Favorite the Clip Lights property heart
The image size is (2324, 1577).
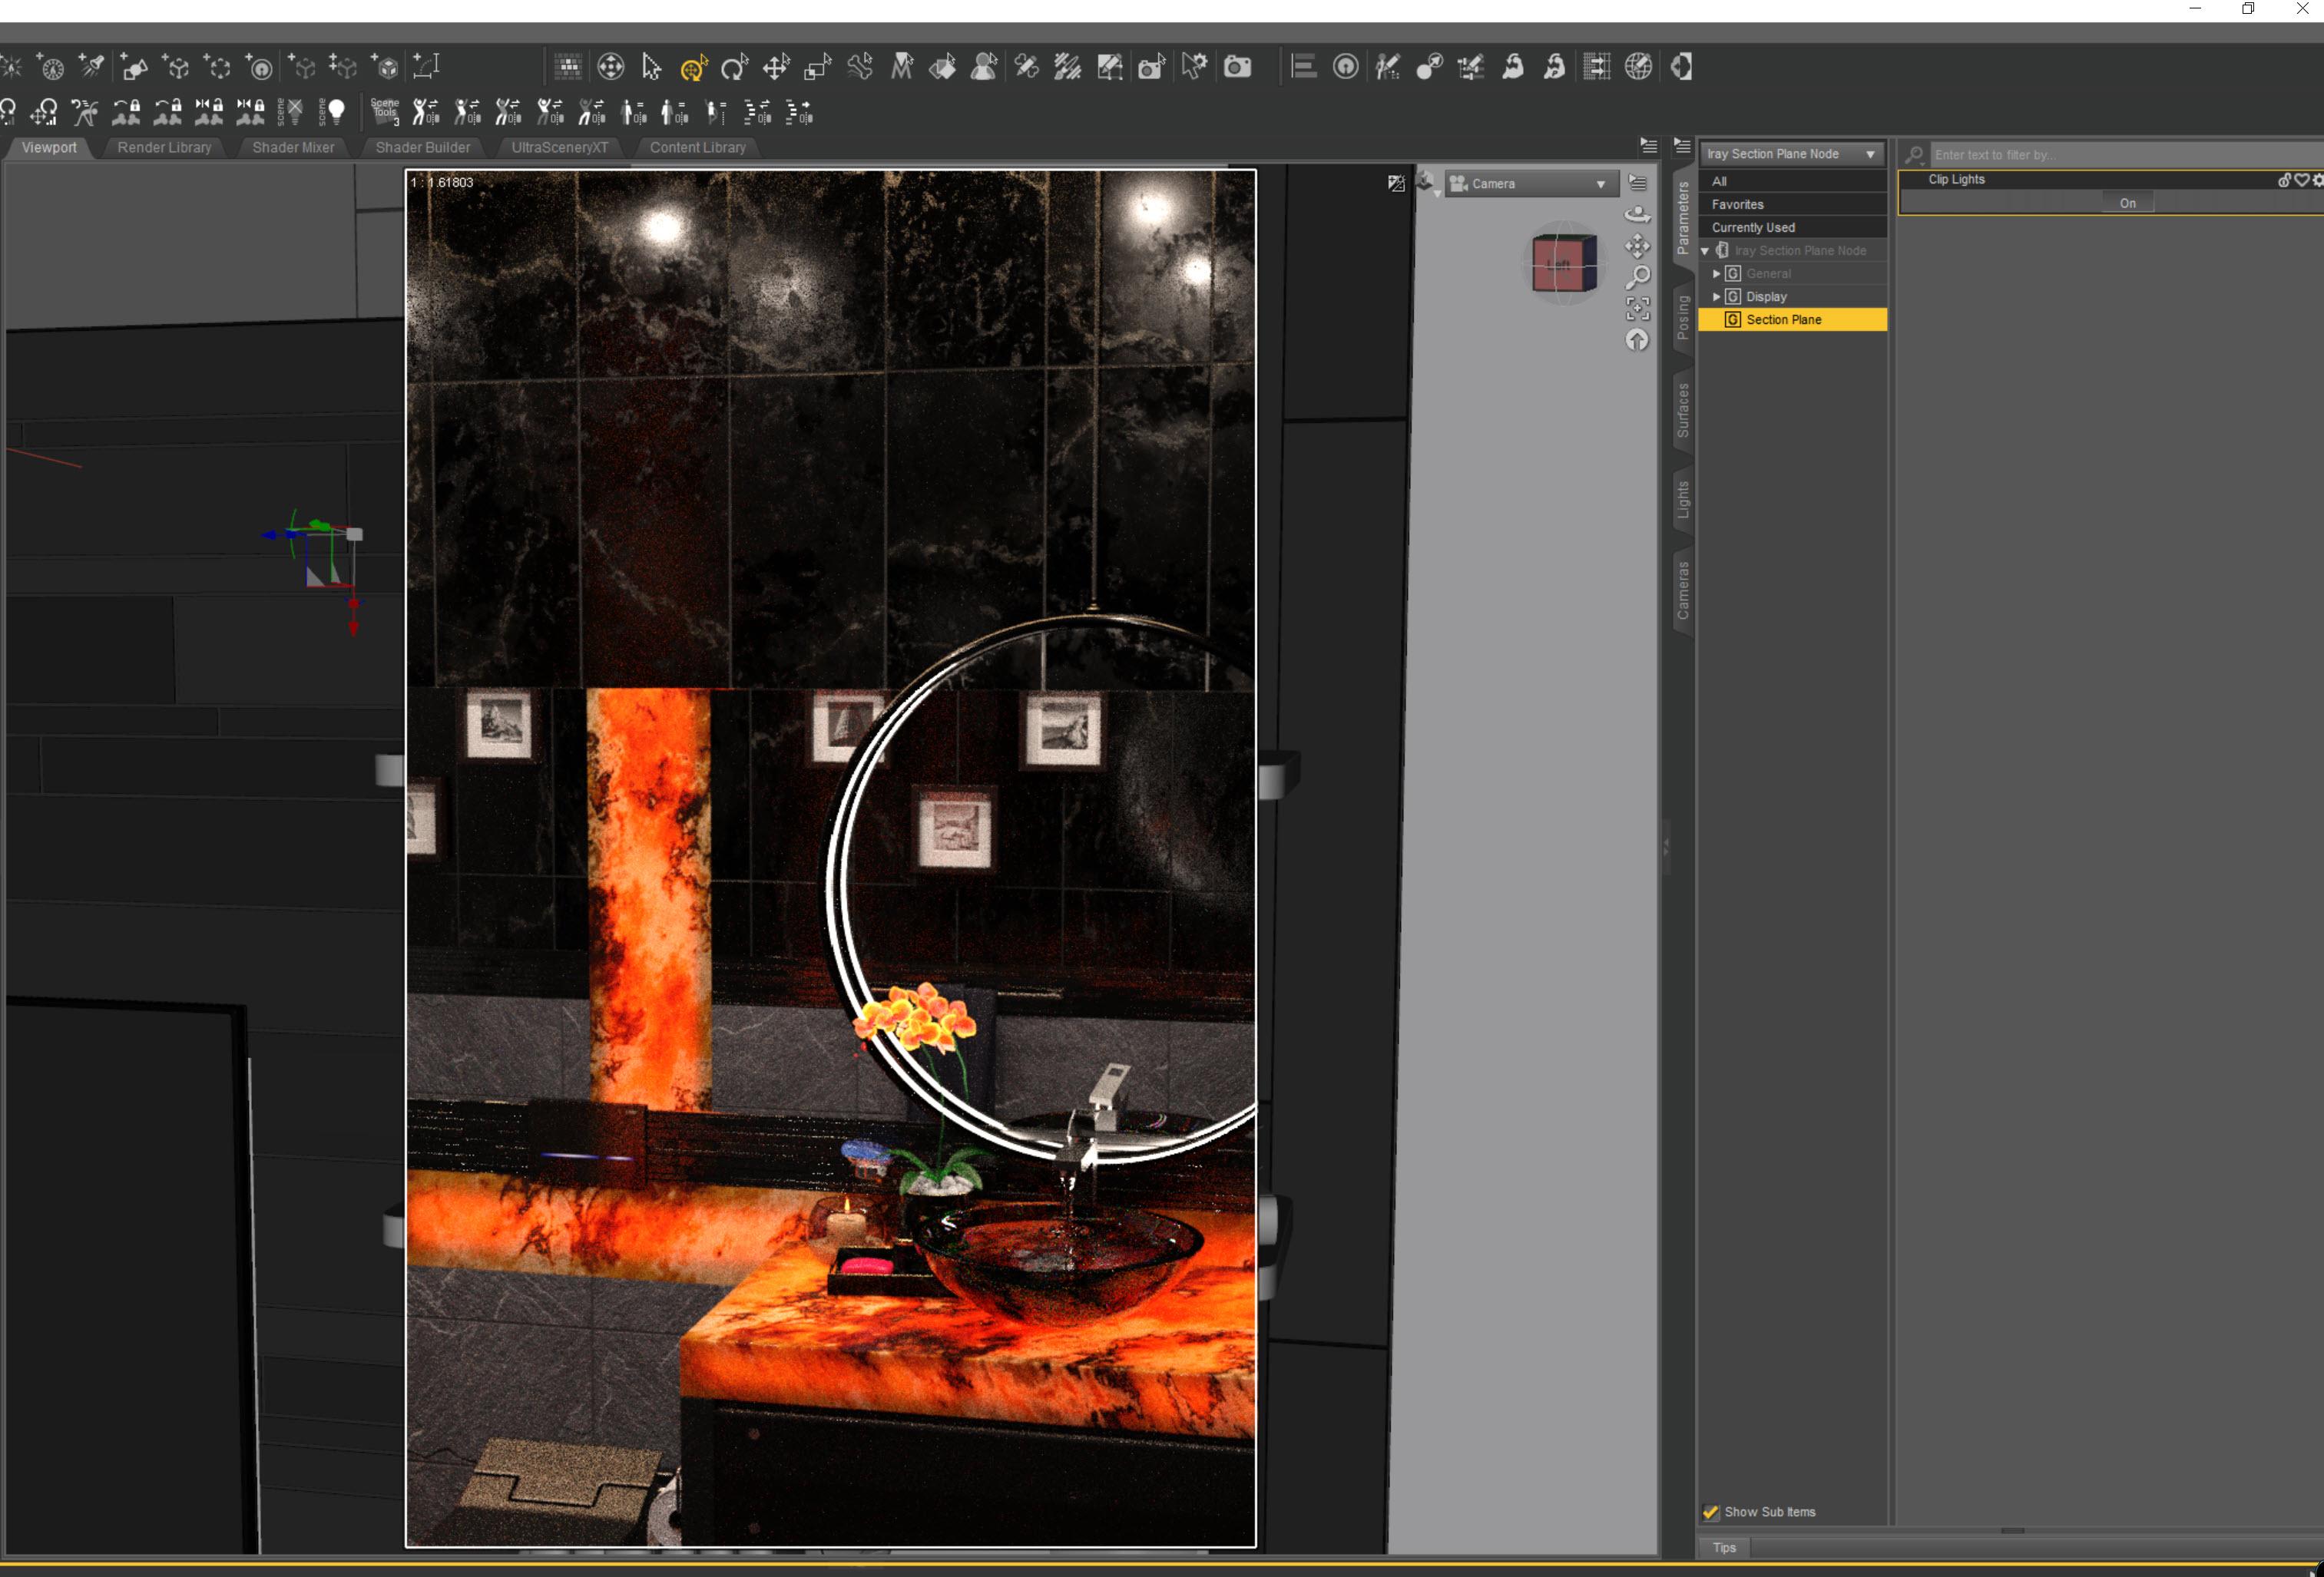click(2301, 180)
